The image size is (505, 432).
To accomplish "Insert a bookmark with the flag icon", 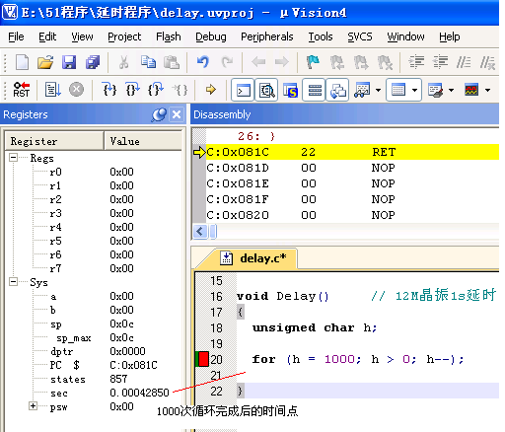I will [x=313, y=62].
